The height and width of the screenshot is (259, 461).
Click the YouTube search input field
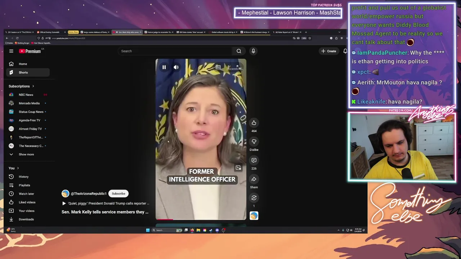(x=176, y=51)
